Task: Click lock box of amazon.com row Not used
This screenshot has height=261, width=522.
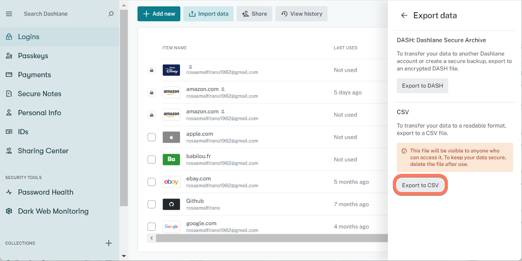Action: (151, 115)
